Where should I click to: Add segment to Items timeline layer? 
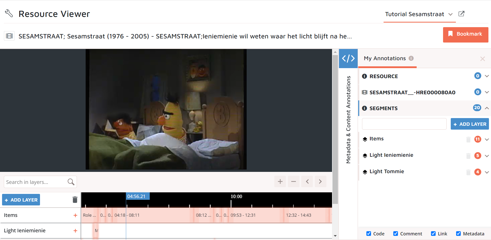click(x=75, y=215)
